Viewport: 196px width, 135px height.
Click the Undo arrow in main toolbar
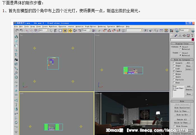tap(17, 30)
